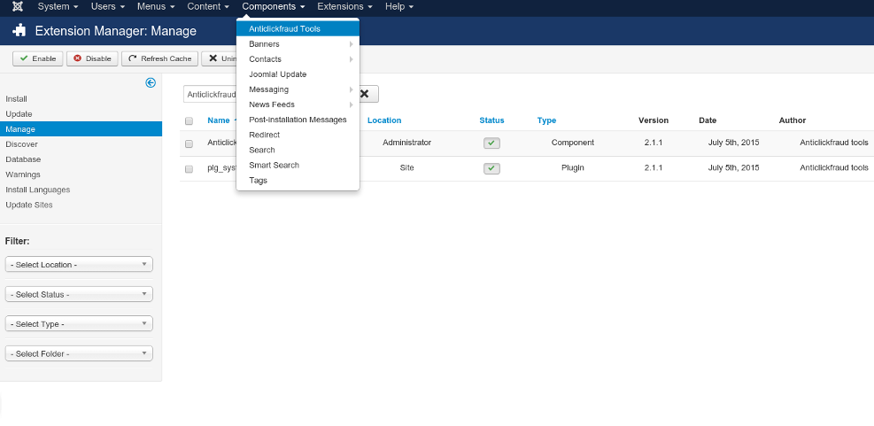Sort the table by Type column
The height and width of the screenshot is (426, 874).
546,120
